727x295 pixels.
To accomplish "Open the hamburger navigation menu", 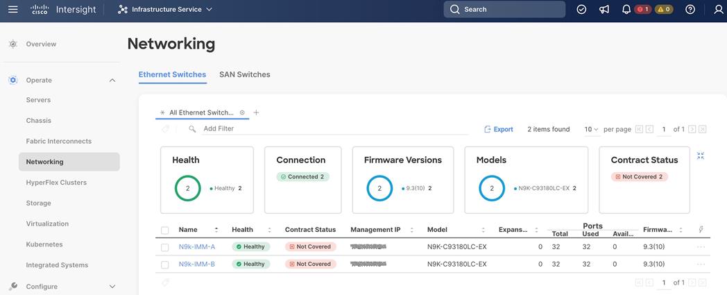I will (x=13, y=9).
